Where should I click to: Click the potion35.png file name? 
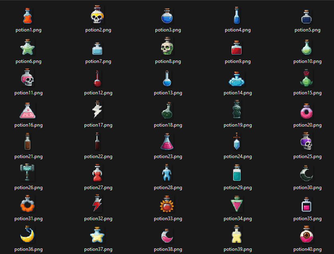pyautogui.click(x=307, y=219)
